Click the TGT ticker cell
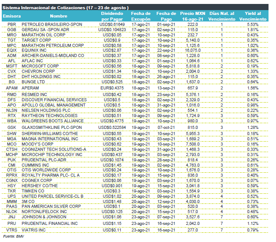This screenshot has height=242, width=276. [12, 40]
